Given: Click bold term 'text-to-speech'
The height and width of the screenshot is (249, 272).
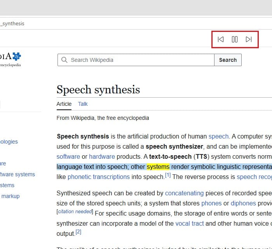Looking at the screenshot, I should (170, 157).
